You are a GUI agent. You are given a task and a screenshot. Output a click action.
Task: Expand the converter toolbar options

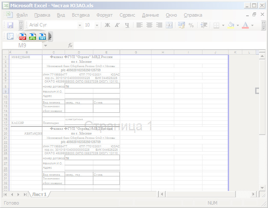(x=51, y=36)
